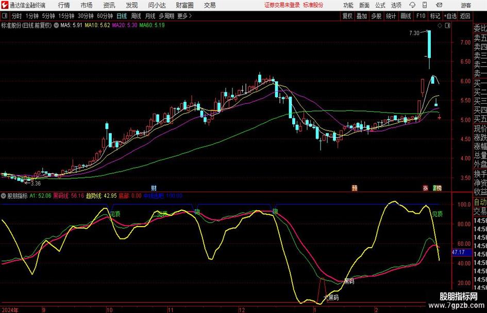Expand the 股朋指标 indicator dropdown arrow

(4, 196)
